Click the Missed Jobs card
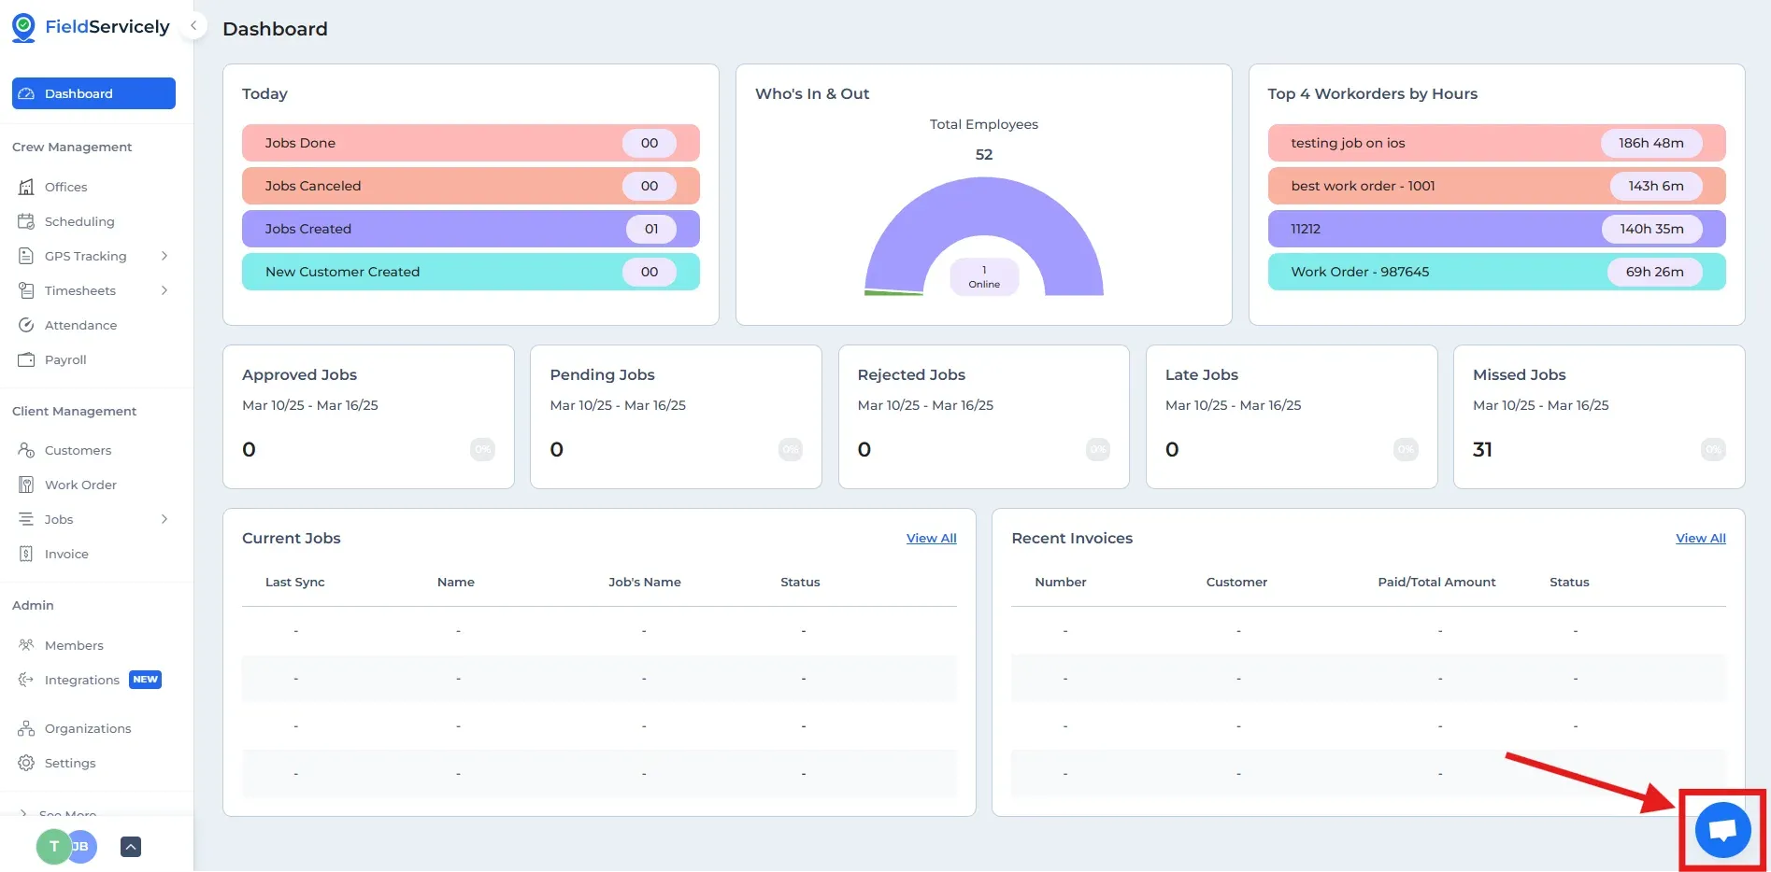Viewport: 1771px width, 872px height. (x=1598, y=416)
